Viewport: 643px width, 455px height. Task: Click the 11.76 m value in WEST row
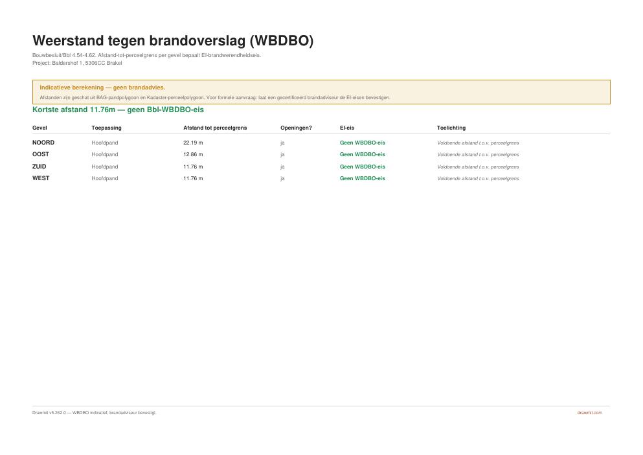click(x=193, y=178)
